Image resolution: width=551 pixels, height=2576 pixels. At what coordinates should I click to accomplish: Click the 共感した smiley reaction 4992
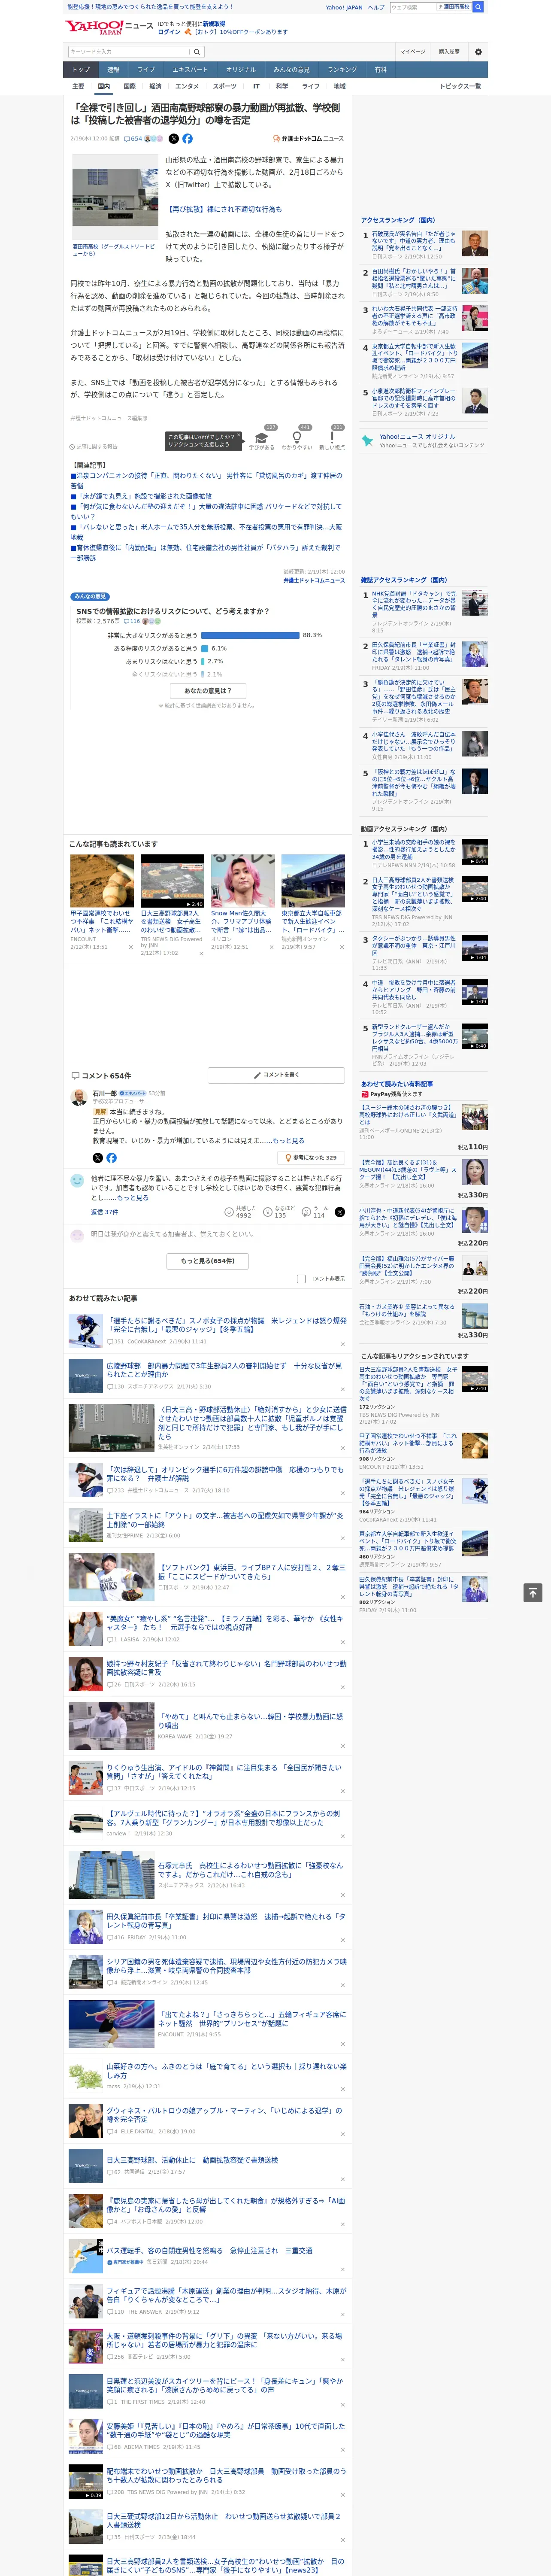[241, 1212]
